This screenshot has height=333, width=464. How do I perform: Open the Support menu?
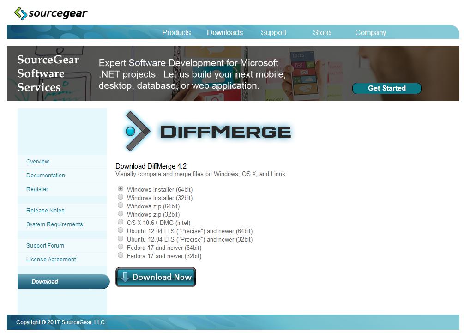274,32
